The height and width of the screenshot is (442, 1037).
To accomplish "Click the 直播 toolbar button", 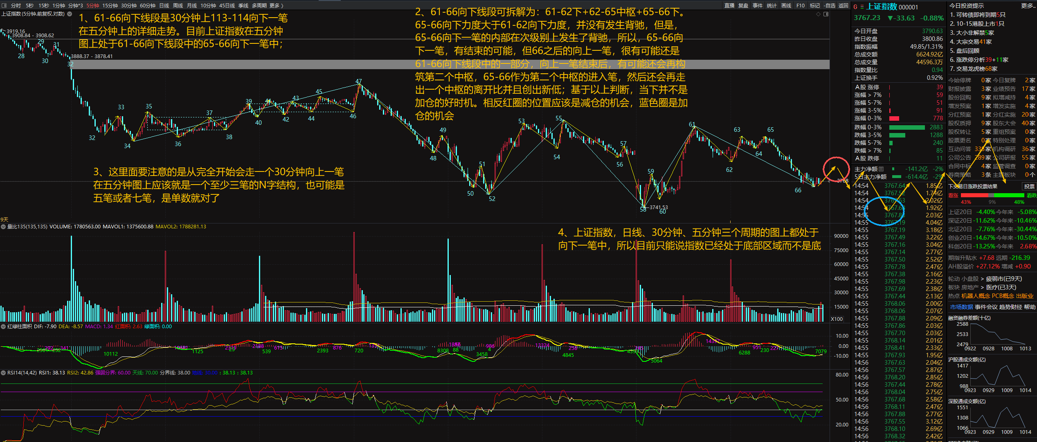I will [729, 6].
